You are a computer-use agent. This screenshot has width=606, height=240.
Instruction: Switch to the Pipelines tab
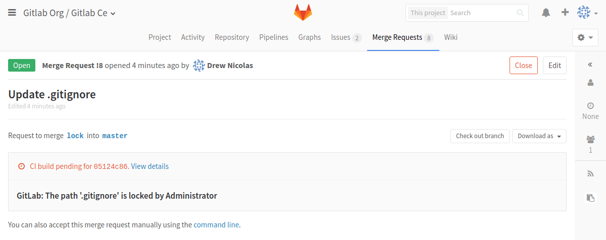pyautogui.click(x=274, y=37)
